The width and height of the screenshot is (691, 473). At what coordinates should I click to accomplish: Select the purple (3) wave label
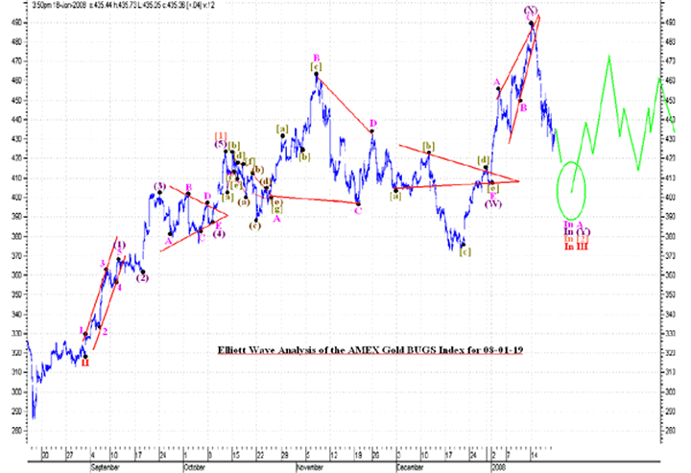pos(159,185)
